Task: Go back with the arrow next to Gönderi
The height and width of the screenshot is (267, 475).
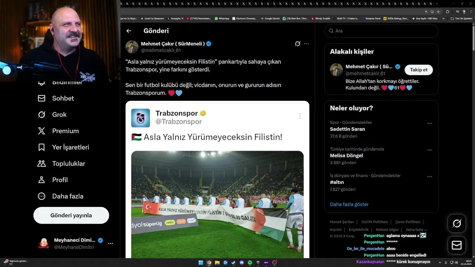Action: click(129, 31)
